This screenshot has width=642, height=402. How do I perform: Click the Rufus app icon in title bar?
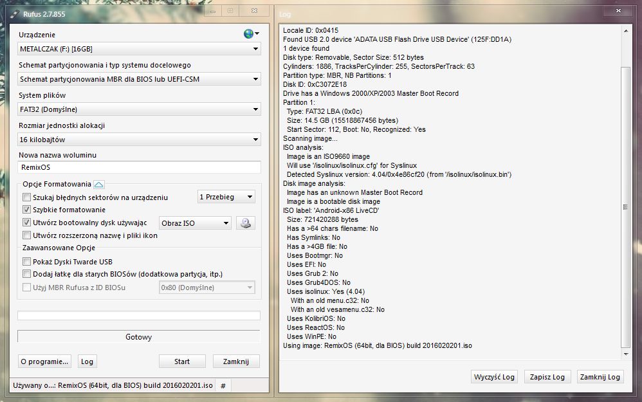point(15,14)
